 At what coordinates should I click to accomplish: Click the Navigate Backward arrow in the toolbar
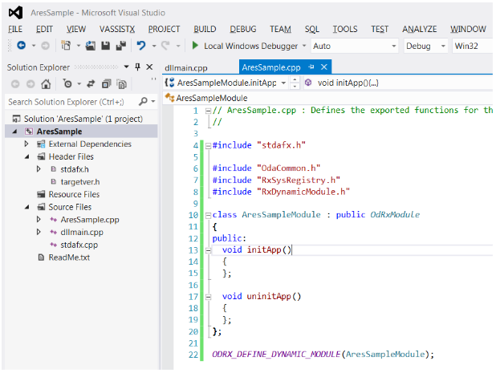(21, 46)
